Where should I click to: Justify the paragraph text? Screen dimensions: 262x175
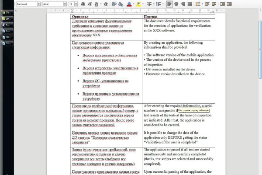point(190,4)
